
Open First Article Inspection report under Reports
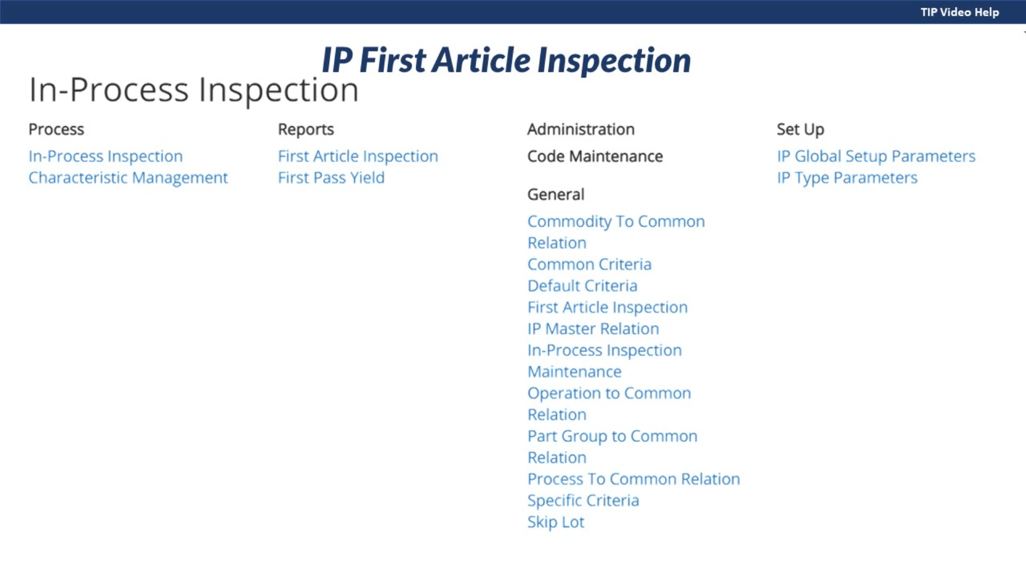[x=357, y=156]
